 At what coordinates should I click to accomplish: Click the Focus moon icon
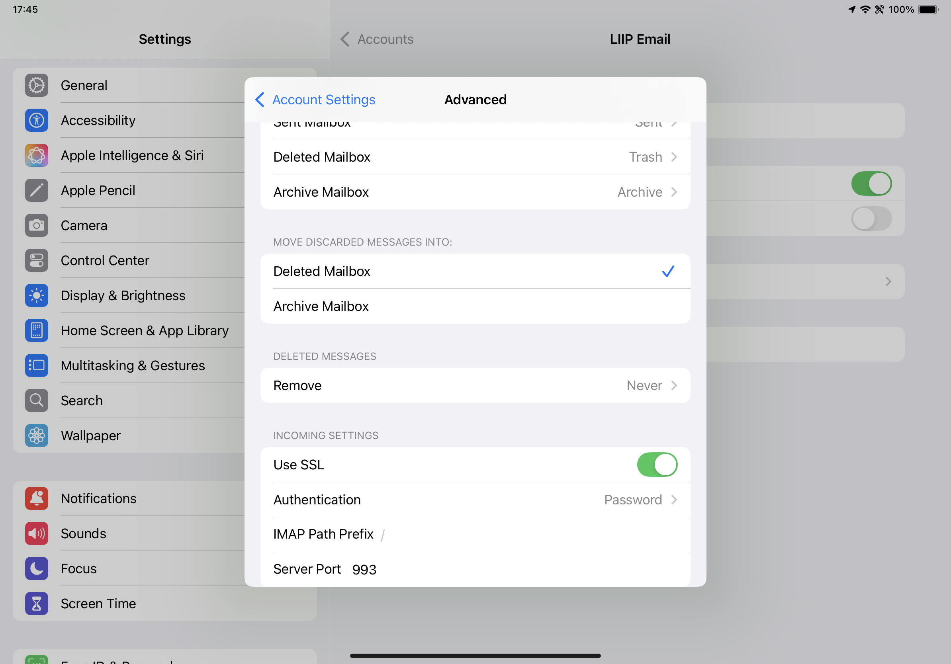click(x=37, y=568)
